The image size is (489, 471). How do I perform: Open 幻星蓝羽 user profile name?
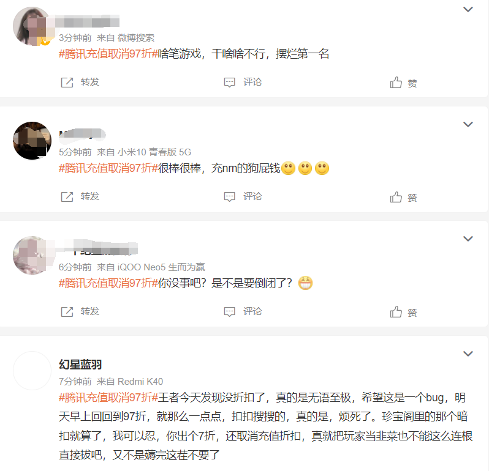point(80,364)
